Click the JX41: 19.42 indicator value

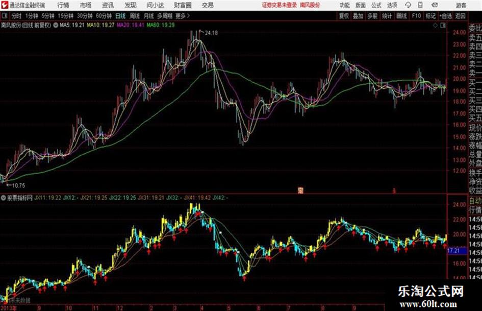click(197, 198)
